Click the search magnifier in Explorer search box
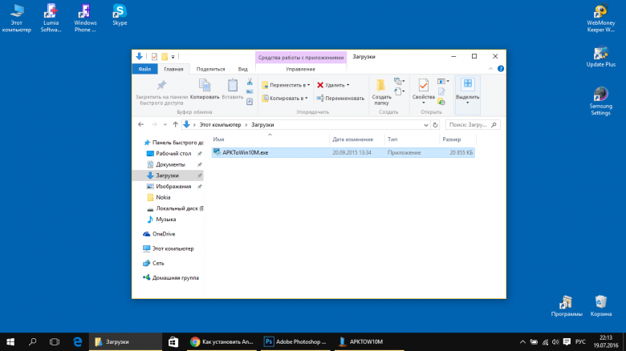Image resolution: width=626 pixels, height=351 pixels. click(494, 125)
